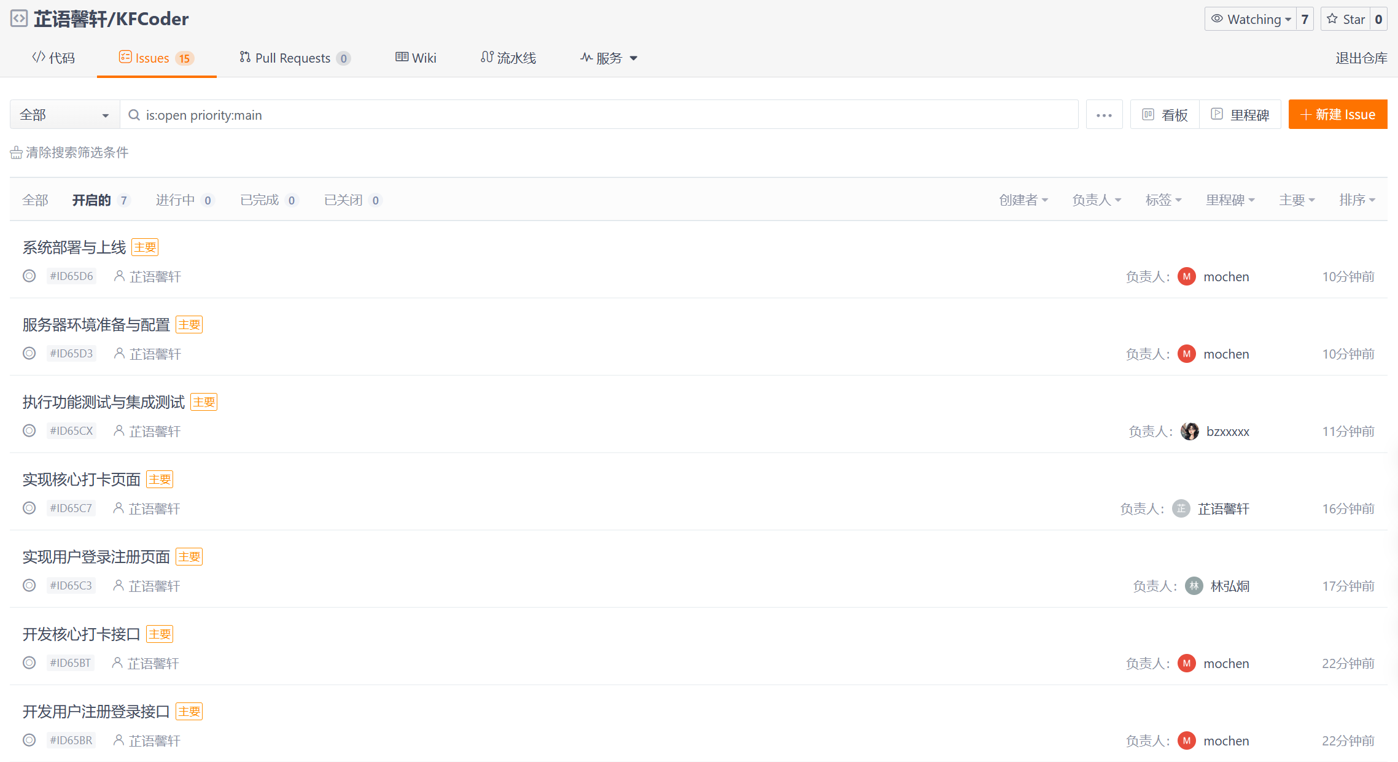Expand the 排序 sort dropdown
The image size is (1398, 762).
[x=1357, y=200]
